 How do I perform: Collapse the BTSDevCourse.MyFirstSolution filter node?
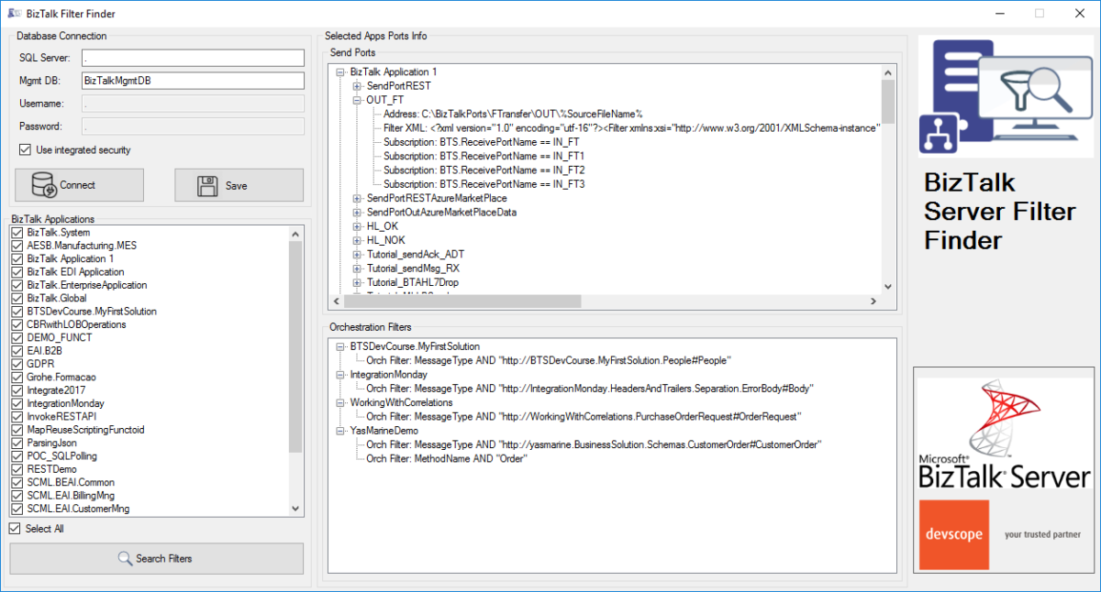(x=339, y=346)
